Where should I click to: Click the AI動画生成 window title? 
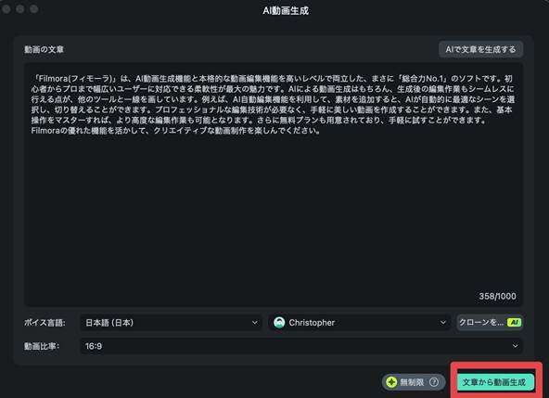(286, 11)
